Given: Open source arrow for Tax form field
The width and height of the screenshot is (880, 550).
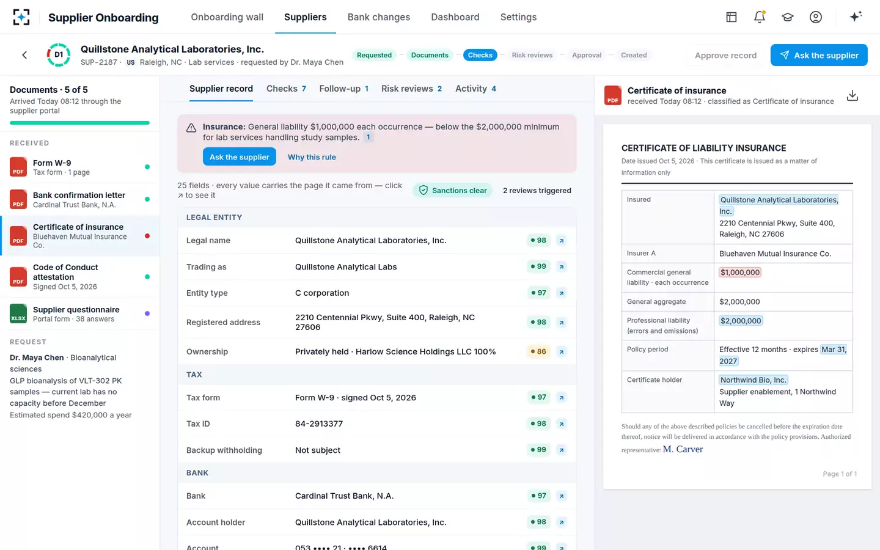Looking at the screenshot, I should [562, 398].
